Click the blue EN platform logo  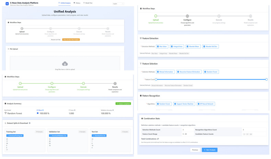click(x=7, y=4)
